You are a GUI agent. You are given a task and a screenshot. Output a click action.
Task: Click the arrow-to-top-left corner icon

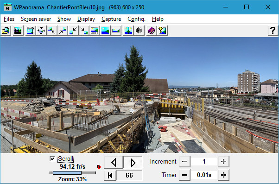(52, 31)
